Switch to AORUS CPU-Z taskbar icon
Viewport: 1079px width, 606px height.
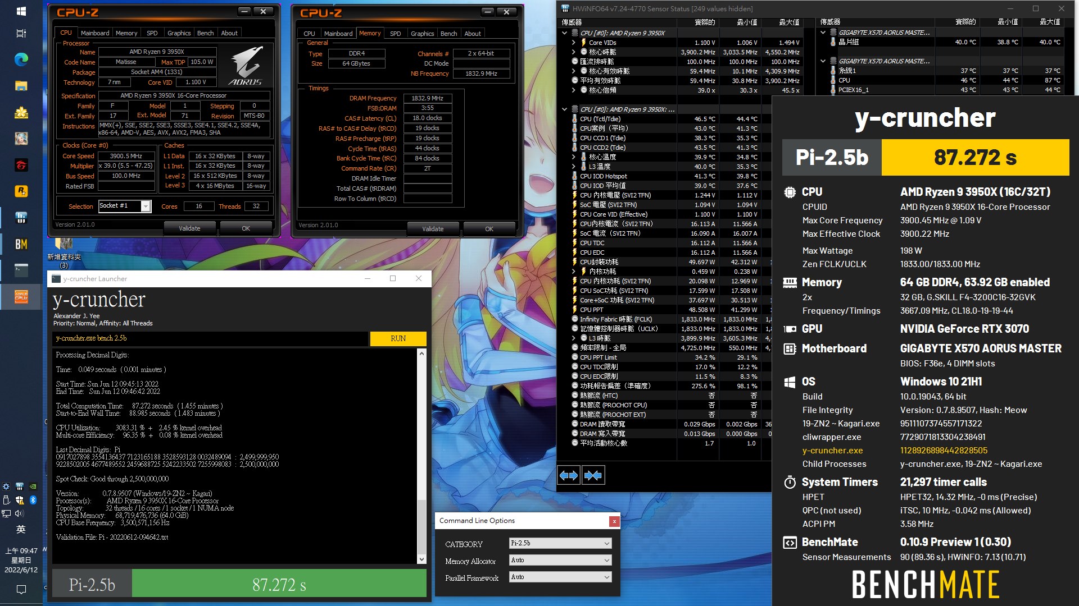point(21,297)
